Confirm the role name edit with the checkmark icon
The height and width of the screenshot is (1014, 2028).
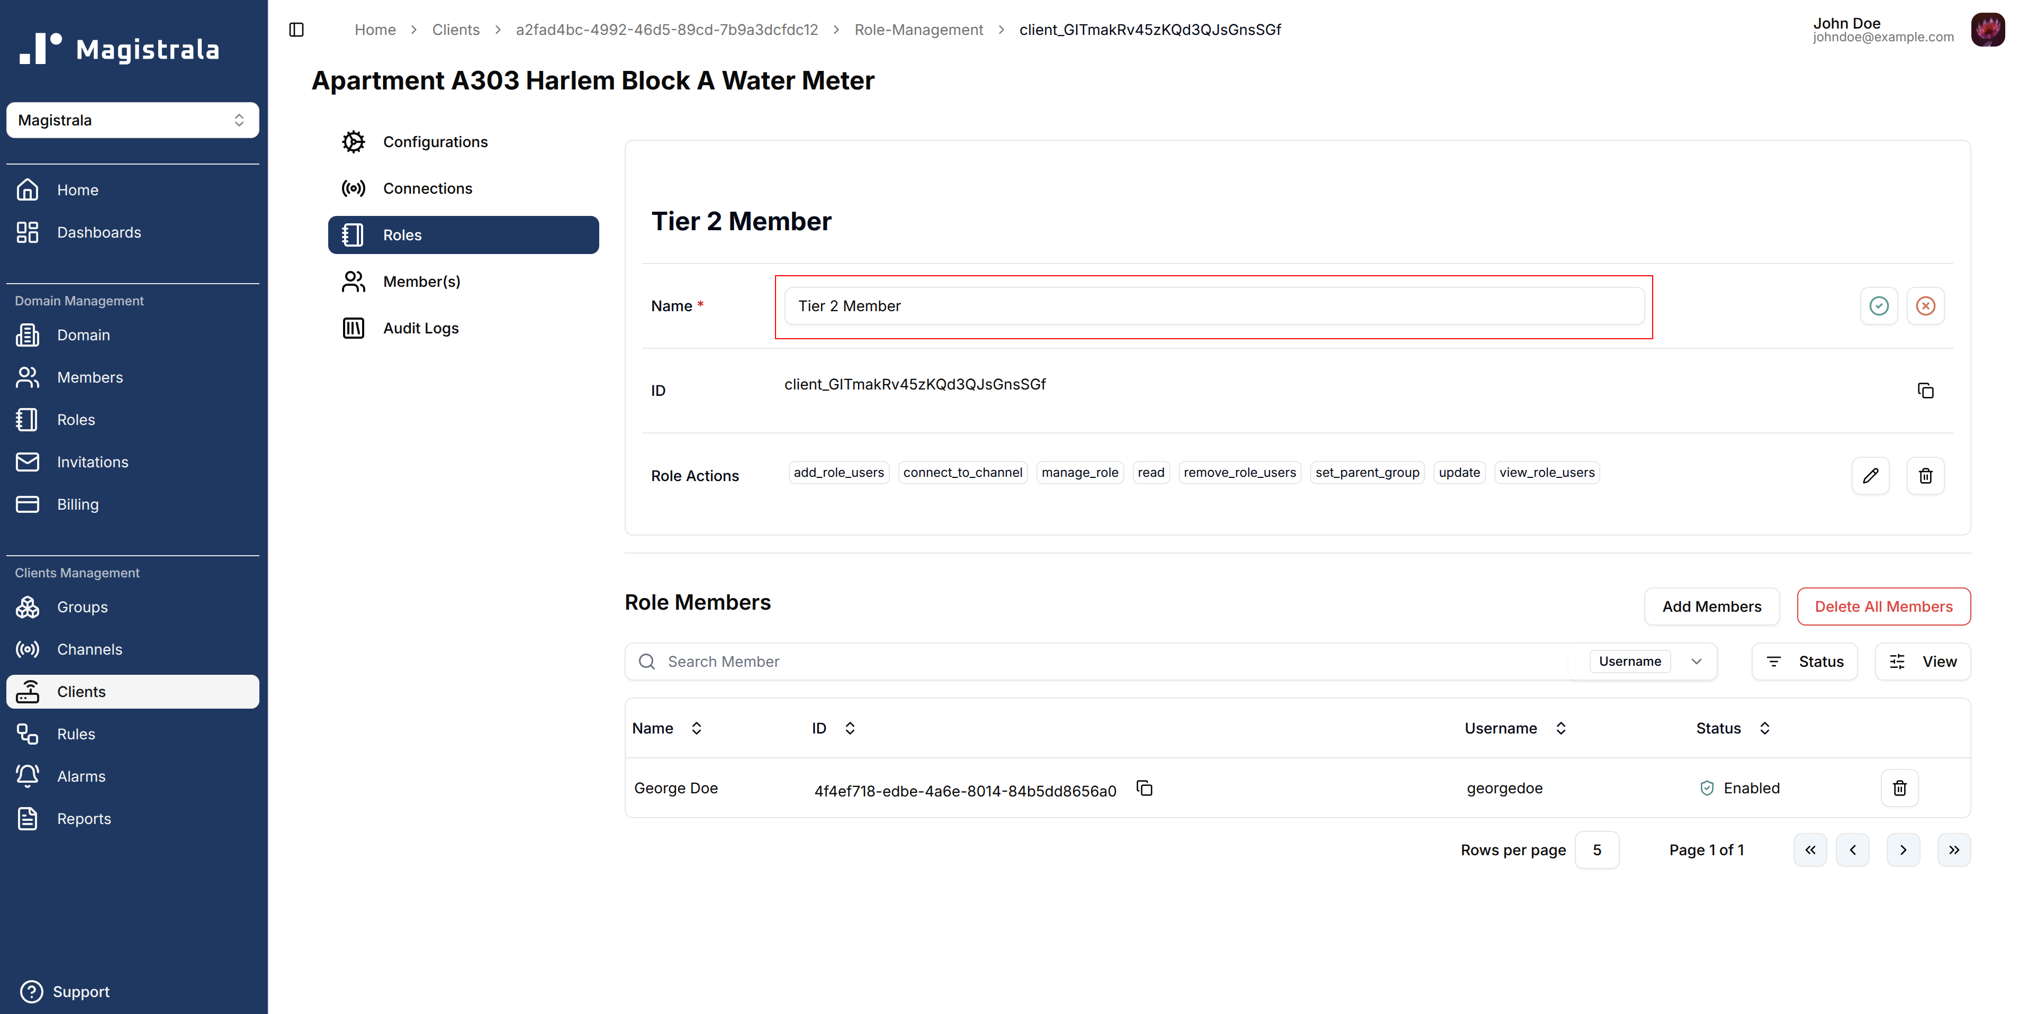(1878, 305)
